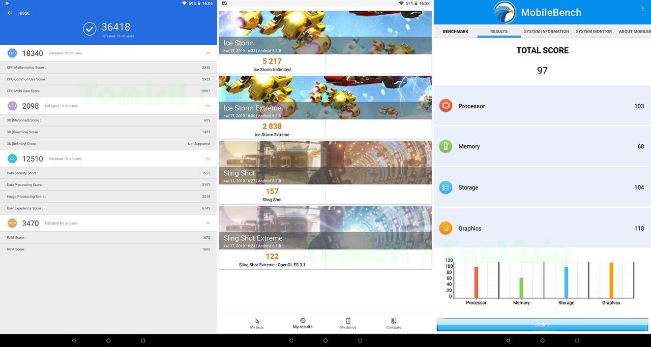Screen dimensions: 651x347
Task: Click the red Processor icon
Action: tap(446, 106)
